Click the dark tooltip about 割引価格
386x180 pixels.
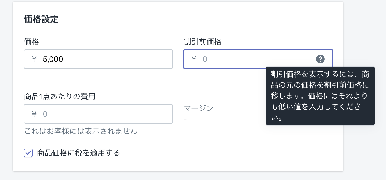pyautogui.click(x=320, y=96)
